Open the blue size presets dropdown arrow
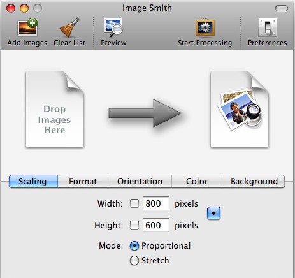This screenshot has width=295, height=278. 213,213
